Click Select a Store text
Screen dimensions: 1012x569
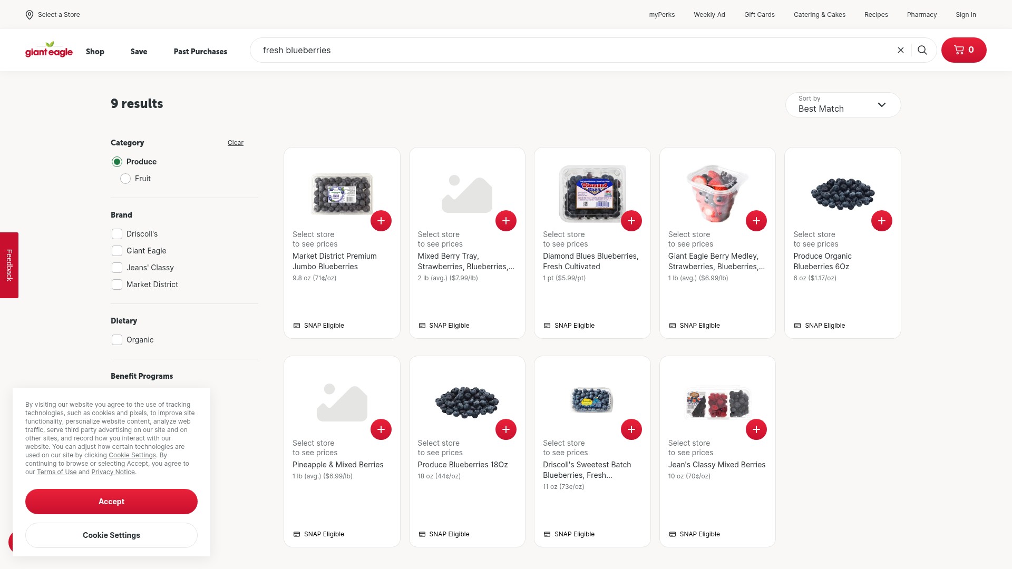(59, 15)
